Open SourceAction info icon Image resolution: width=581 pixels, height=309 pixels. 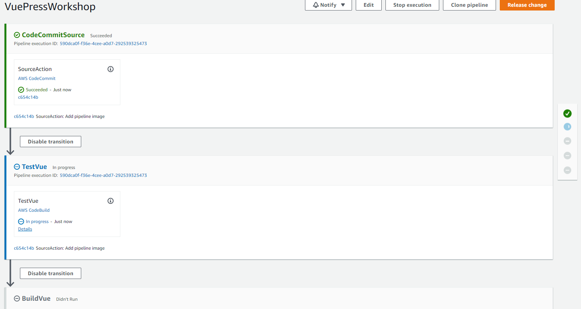(111, 69)
